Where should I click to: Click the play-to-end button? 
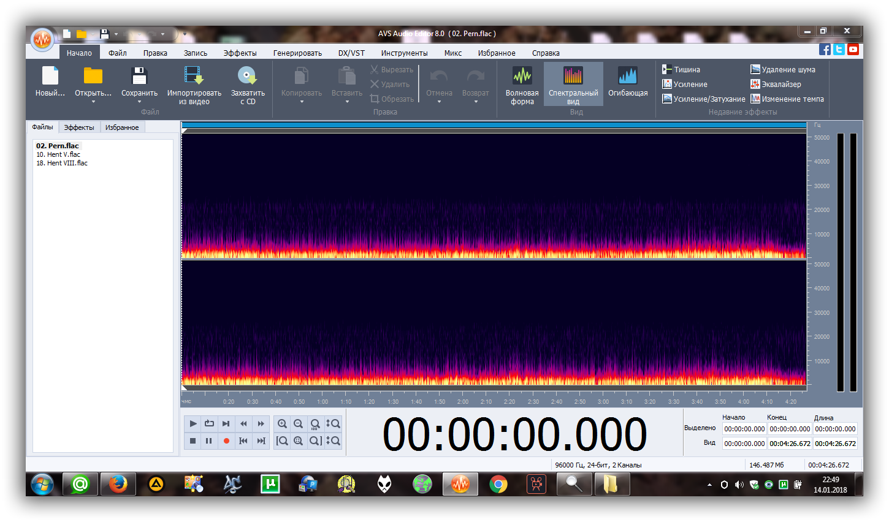coord(226,423)
